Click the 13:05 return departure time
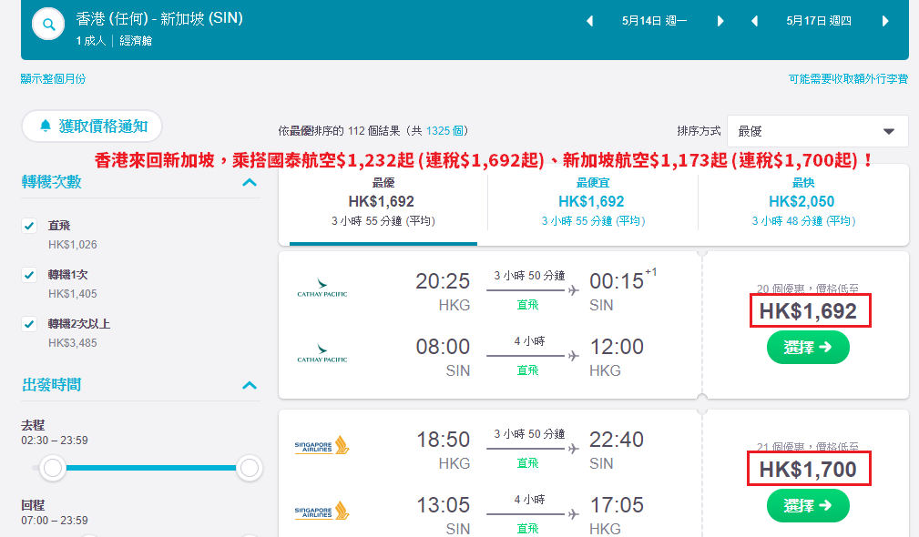The image size is (919, 537). (x=443, y=505)
